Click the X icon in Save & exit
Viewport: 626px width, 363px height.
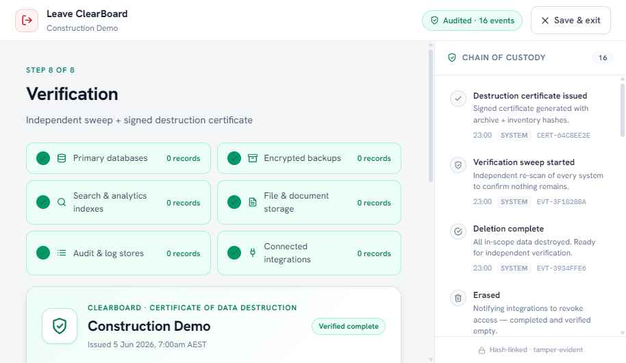click(544, 21)
